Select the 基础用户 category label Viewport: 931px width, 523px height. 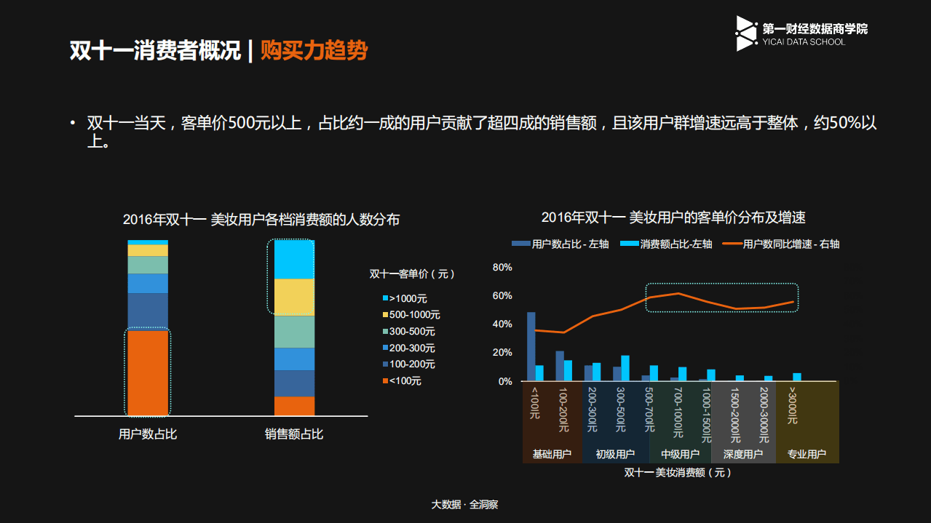tap(551, 455)
